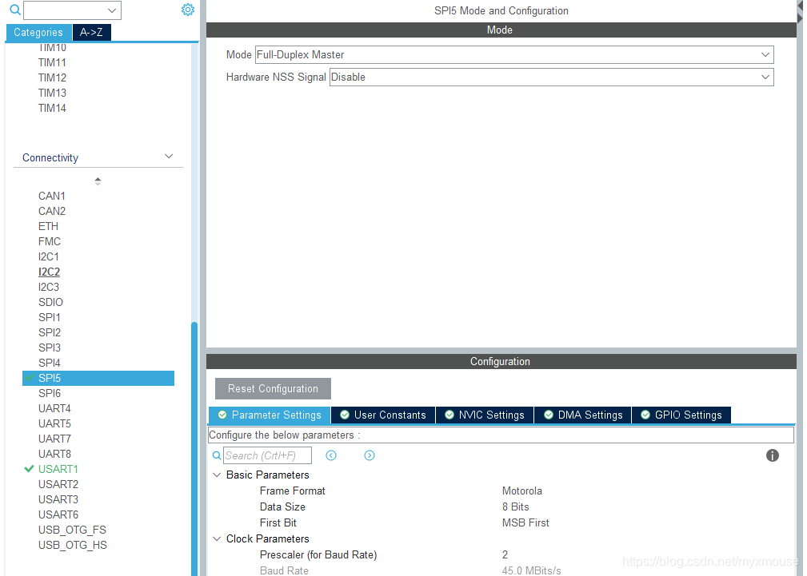Select I2C1 in Connectivity list
Viewport: 807px width, 576px height.
[48, 256]
